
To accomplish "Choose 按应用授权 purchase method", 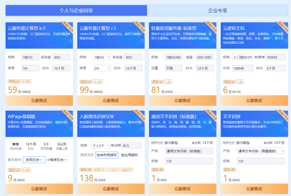I will tap(130, 155).
